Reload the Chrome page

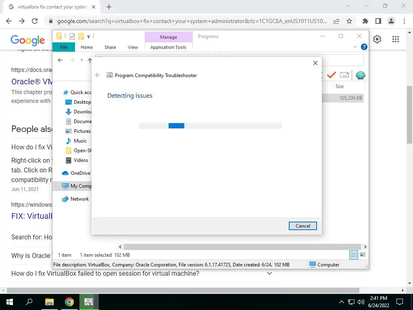pos(35,21)
